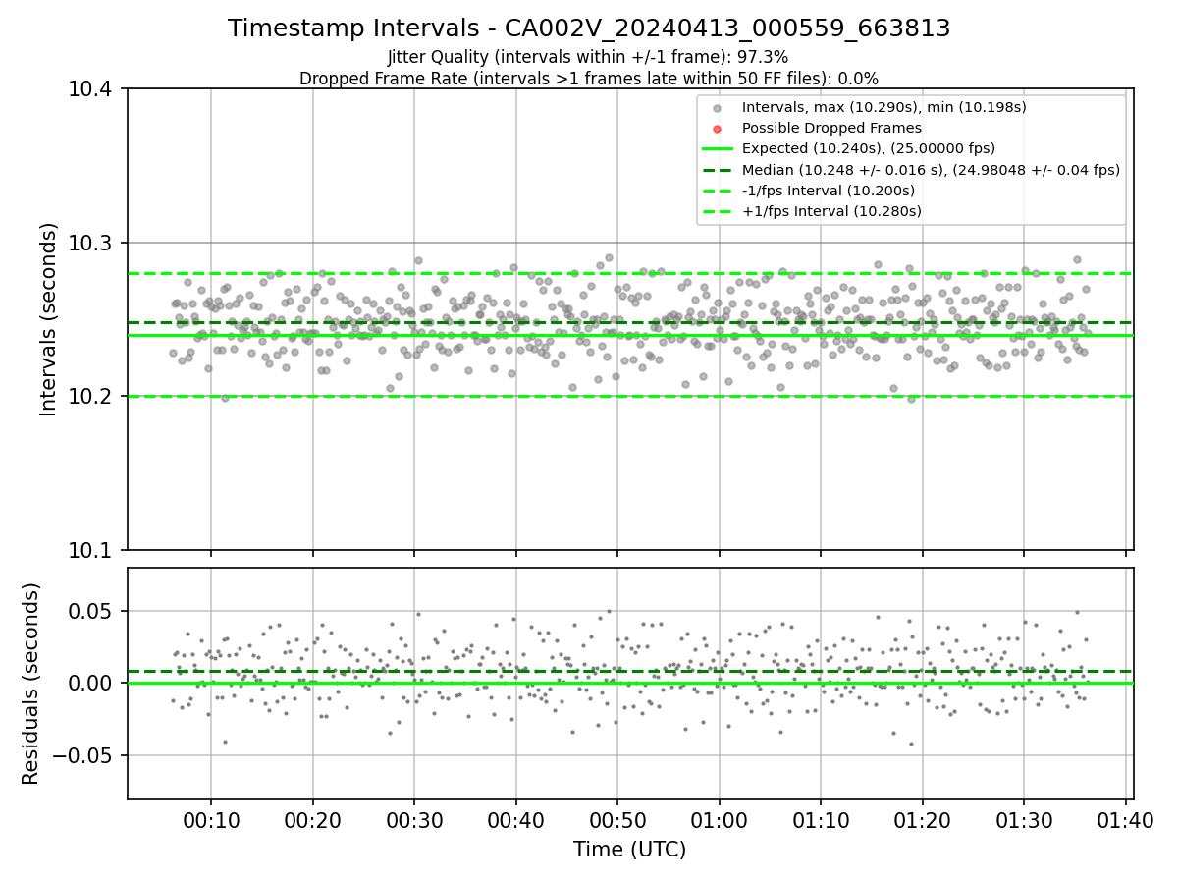Click the red 'Possible Dropped Frames' legend marker
Image resolution: width=1178 pixels, height=884 pixels.
[x=717, y=129]
